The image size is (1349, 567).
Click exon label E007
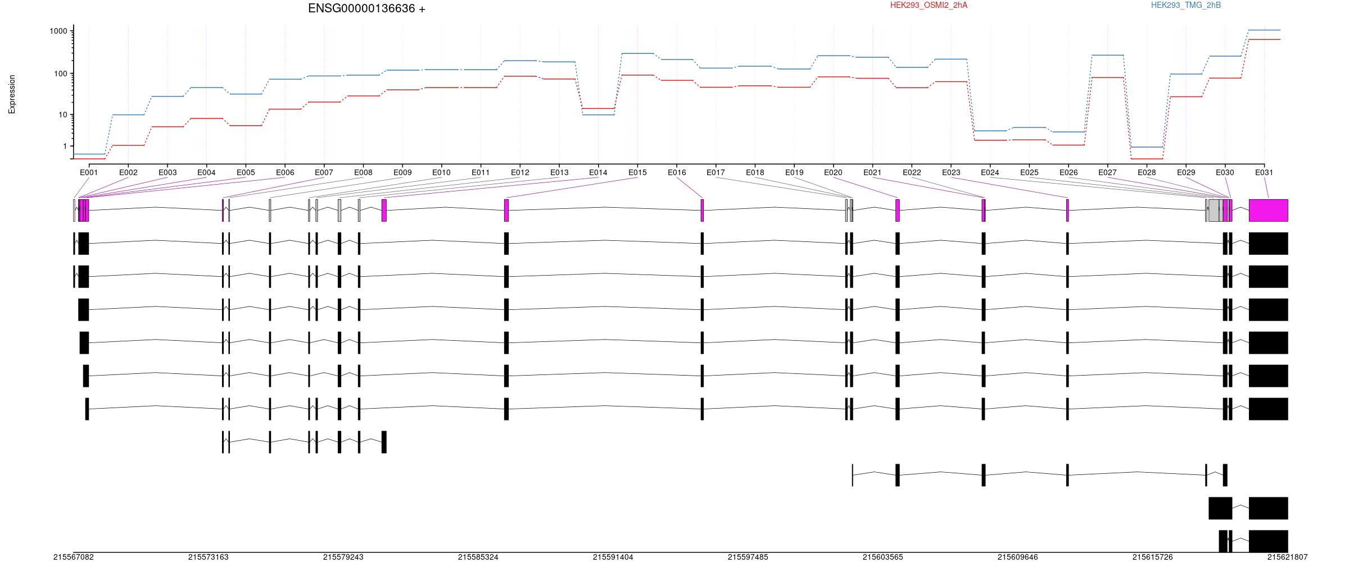click(324, 172)
